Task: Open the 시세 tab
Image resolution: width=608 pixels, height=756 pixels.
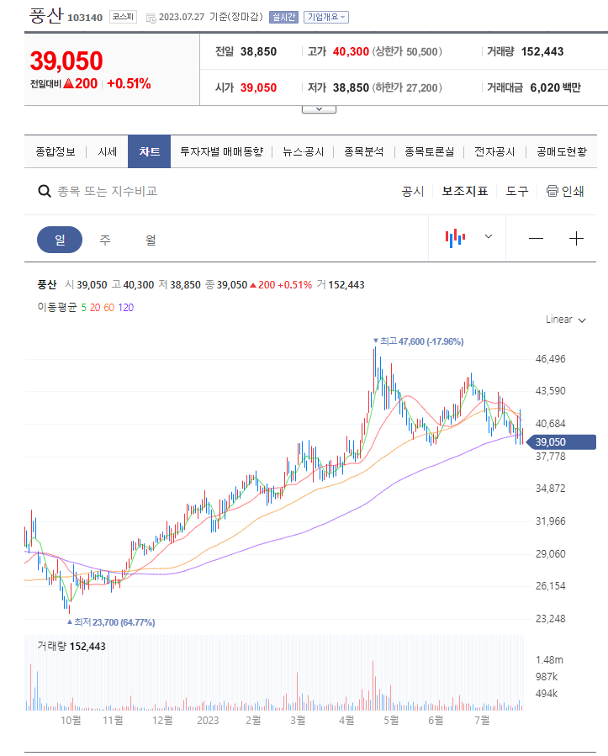Action: [107, 152]
